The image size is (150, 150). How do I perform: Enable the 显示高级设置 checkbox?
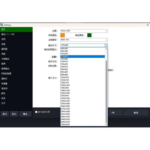[36, 112]
